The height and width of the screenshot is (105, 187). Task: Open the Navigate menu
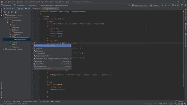pos(20,2)
